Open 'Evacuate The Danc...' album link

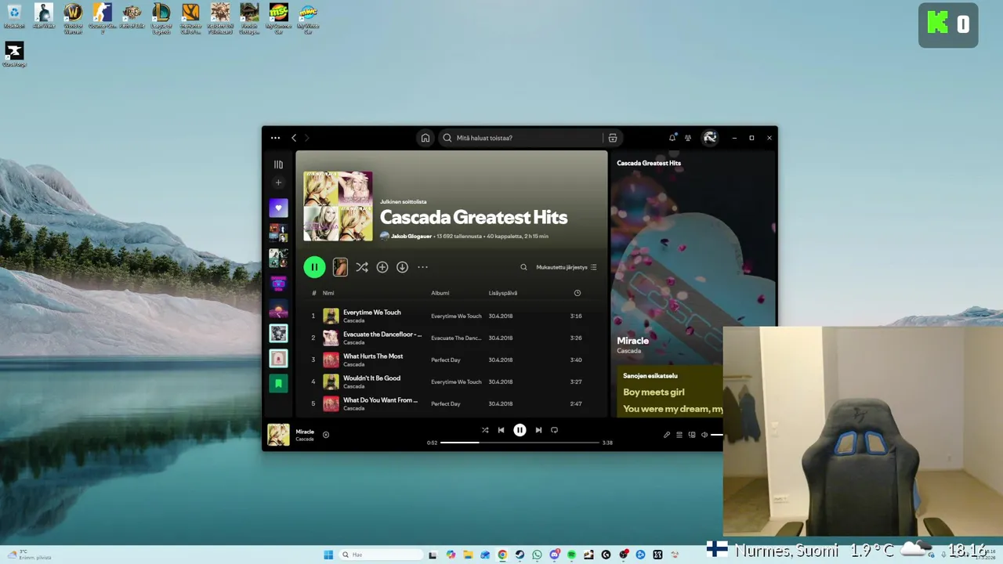coord(456,338)
